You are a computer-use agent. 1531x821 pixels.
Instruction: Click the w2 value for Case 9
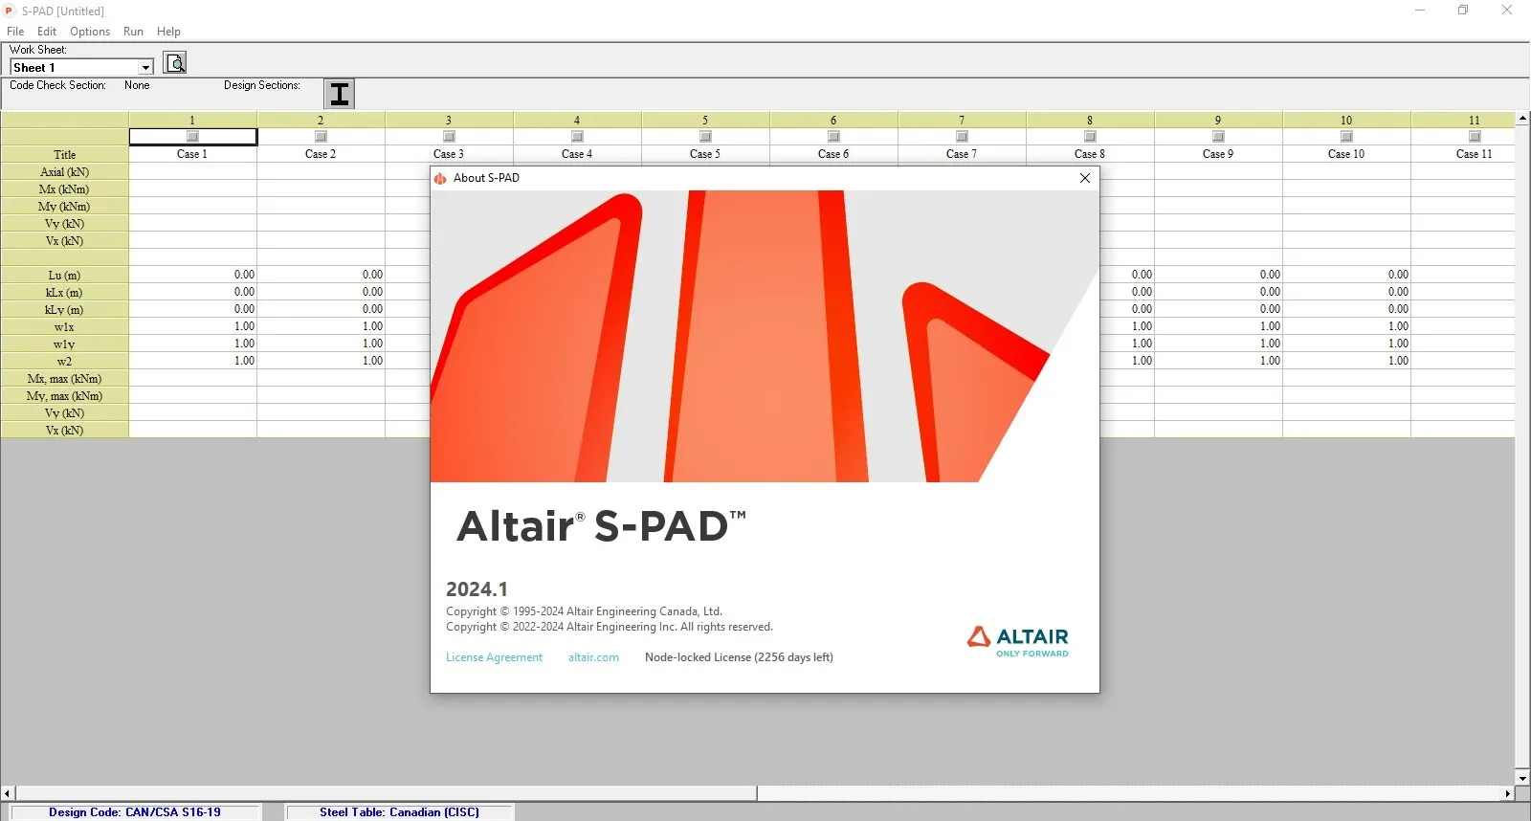[1218, 362]
